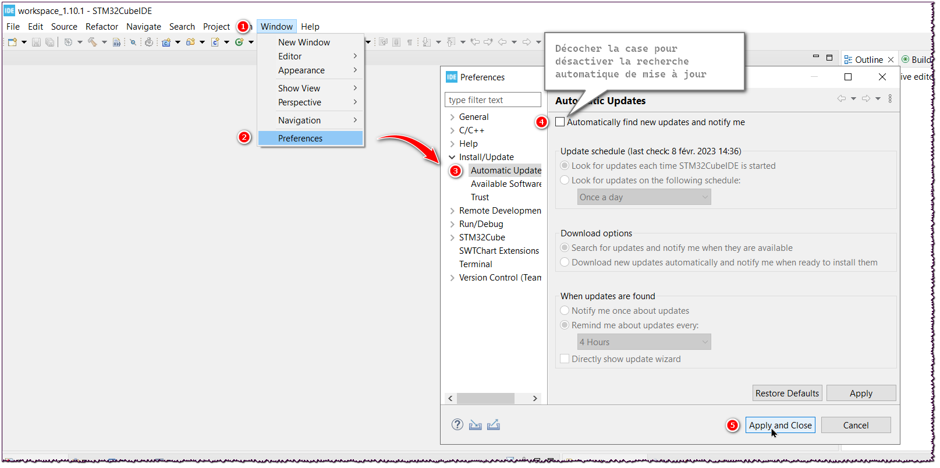Expand the General tree node

(452, 117)
